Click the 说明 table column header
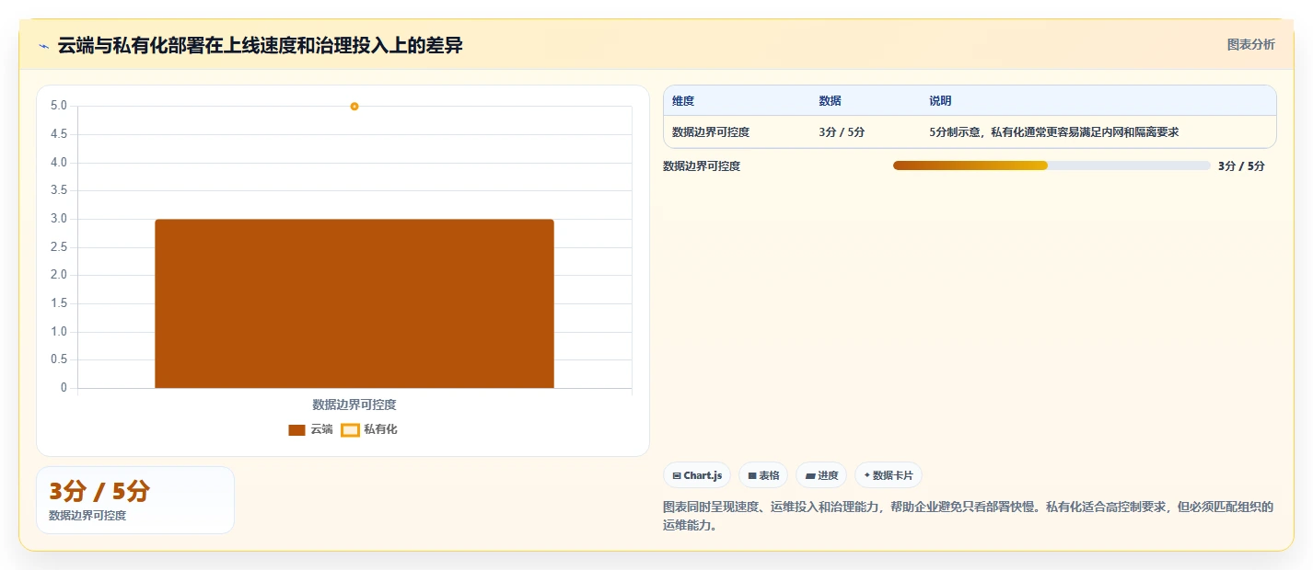Image resolution: width=1313 pixels, height=570 pixels. pyautogui.click(x=940, y=101)
